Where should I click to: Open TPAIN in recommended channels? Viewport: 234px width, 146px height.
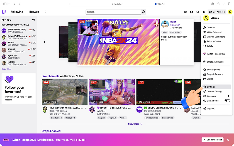[x=18, y=44]
